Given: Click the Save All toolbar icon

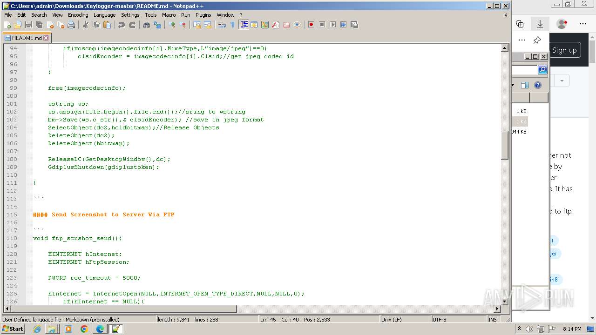Looking at the screenshot, I should pos(39,25).
